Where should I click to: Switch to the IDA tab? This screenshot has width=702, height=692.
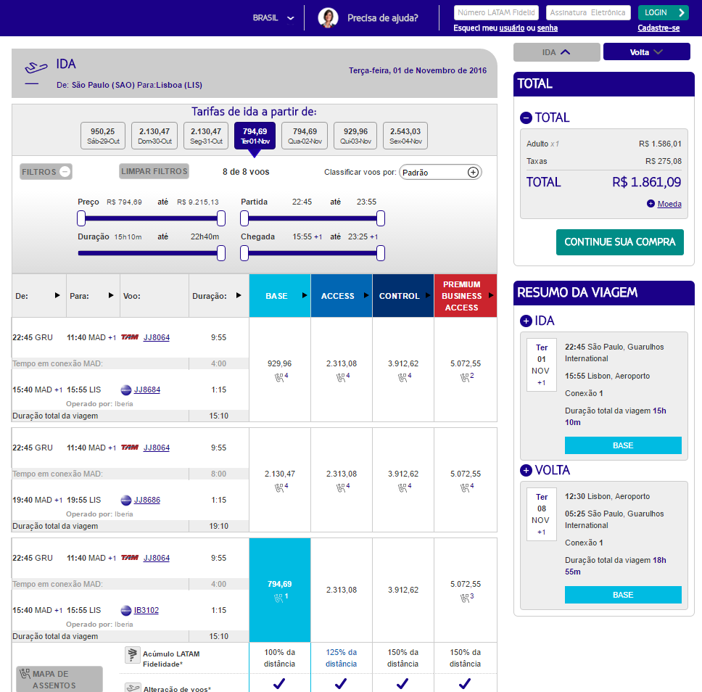(x=556, y=52)
